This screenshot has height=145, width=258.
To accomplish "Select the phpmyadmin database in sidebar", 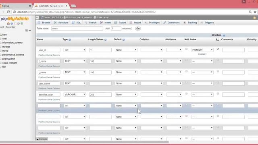I will click(9, 59).
